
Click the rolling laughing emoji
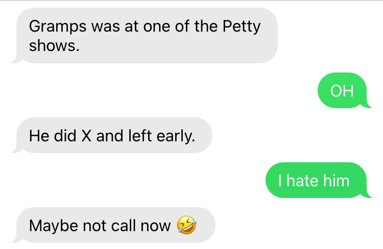point(186,225)
